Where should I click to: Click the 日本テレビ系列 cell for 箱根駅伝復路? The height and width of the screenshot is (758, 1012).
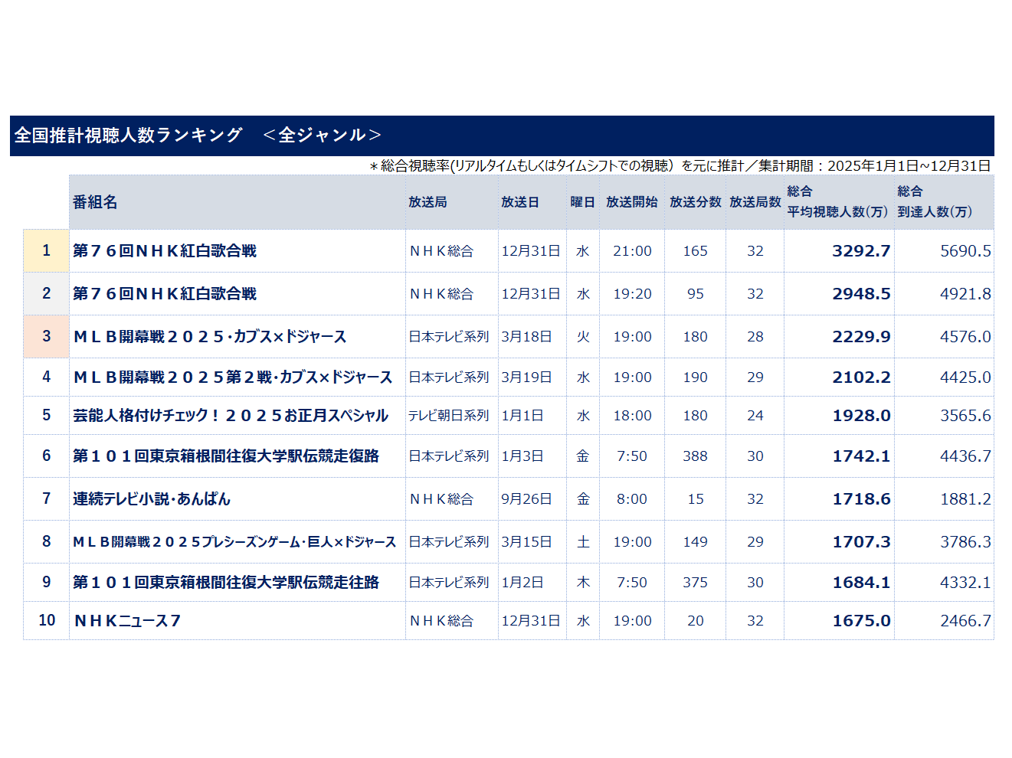(x=450, y=456)
